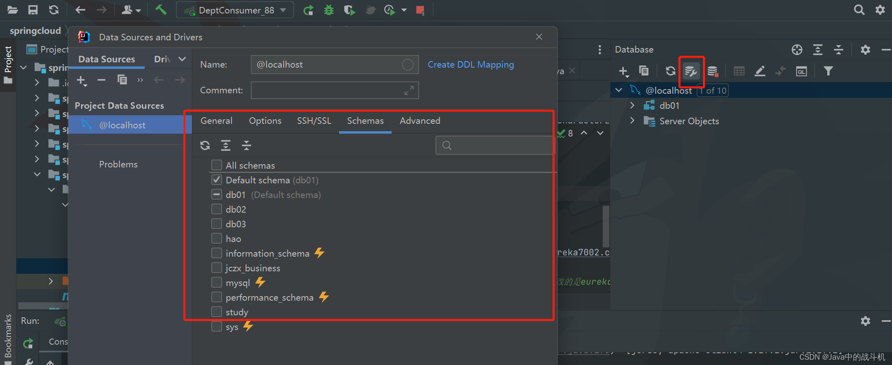The height and width of the screenshot is (365, 892).
Task: Enable the jczx_business schema checkbox
Action: click(x=216, y=268)
